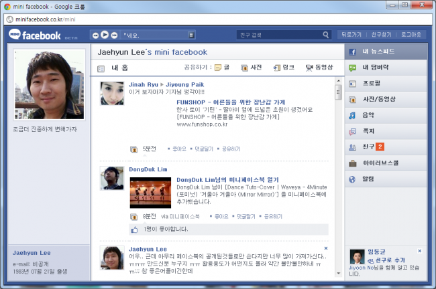The image size is (436, 289).
Task: Click the 뒤로가기 link
Action: click(351, 35)
